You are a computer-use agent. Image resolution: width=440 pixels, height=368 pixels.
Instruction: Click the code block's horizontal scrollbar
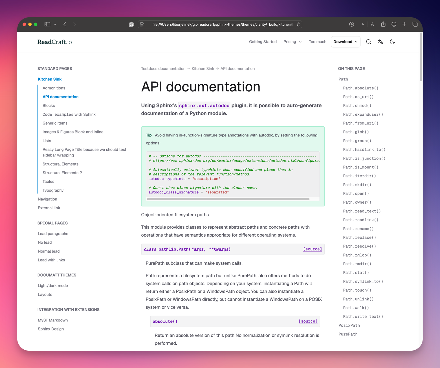pyautogui.click(x=228, y=199)
